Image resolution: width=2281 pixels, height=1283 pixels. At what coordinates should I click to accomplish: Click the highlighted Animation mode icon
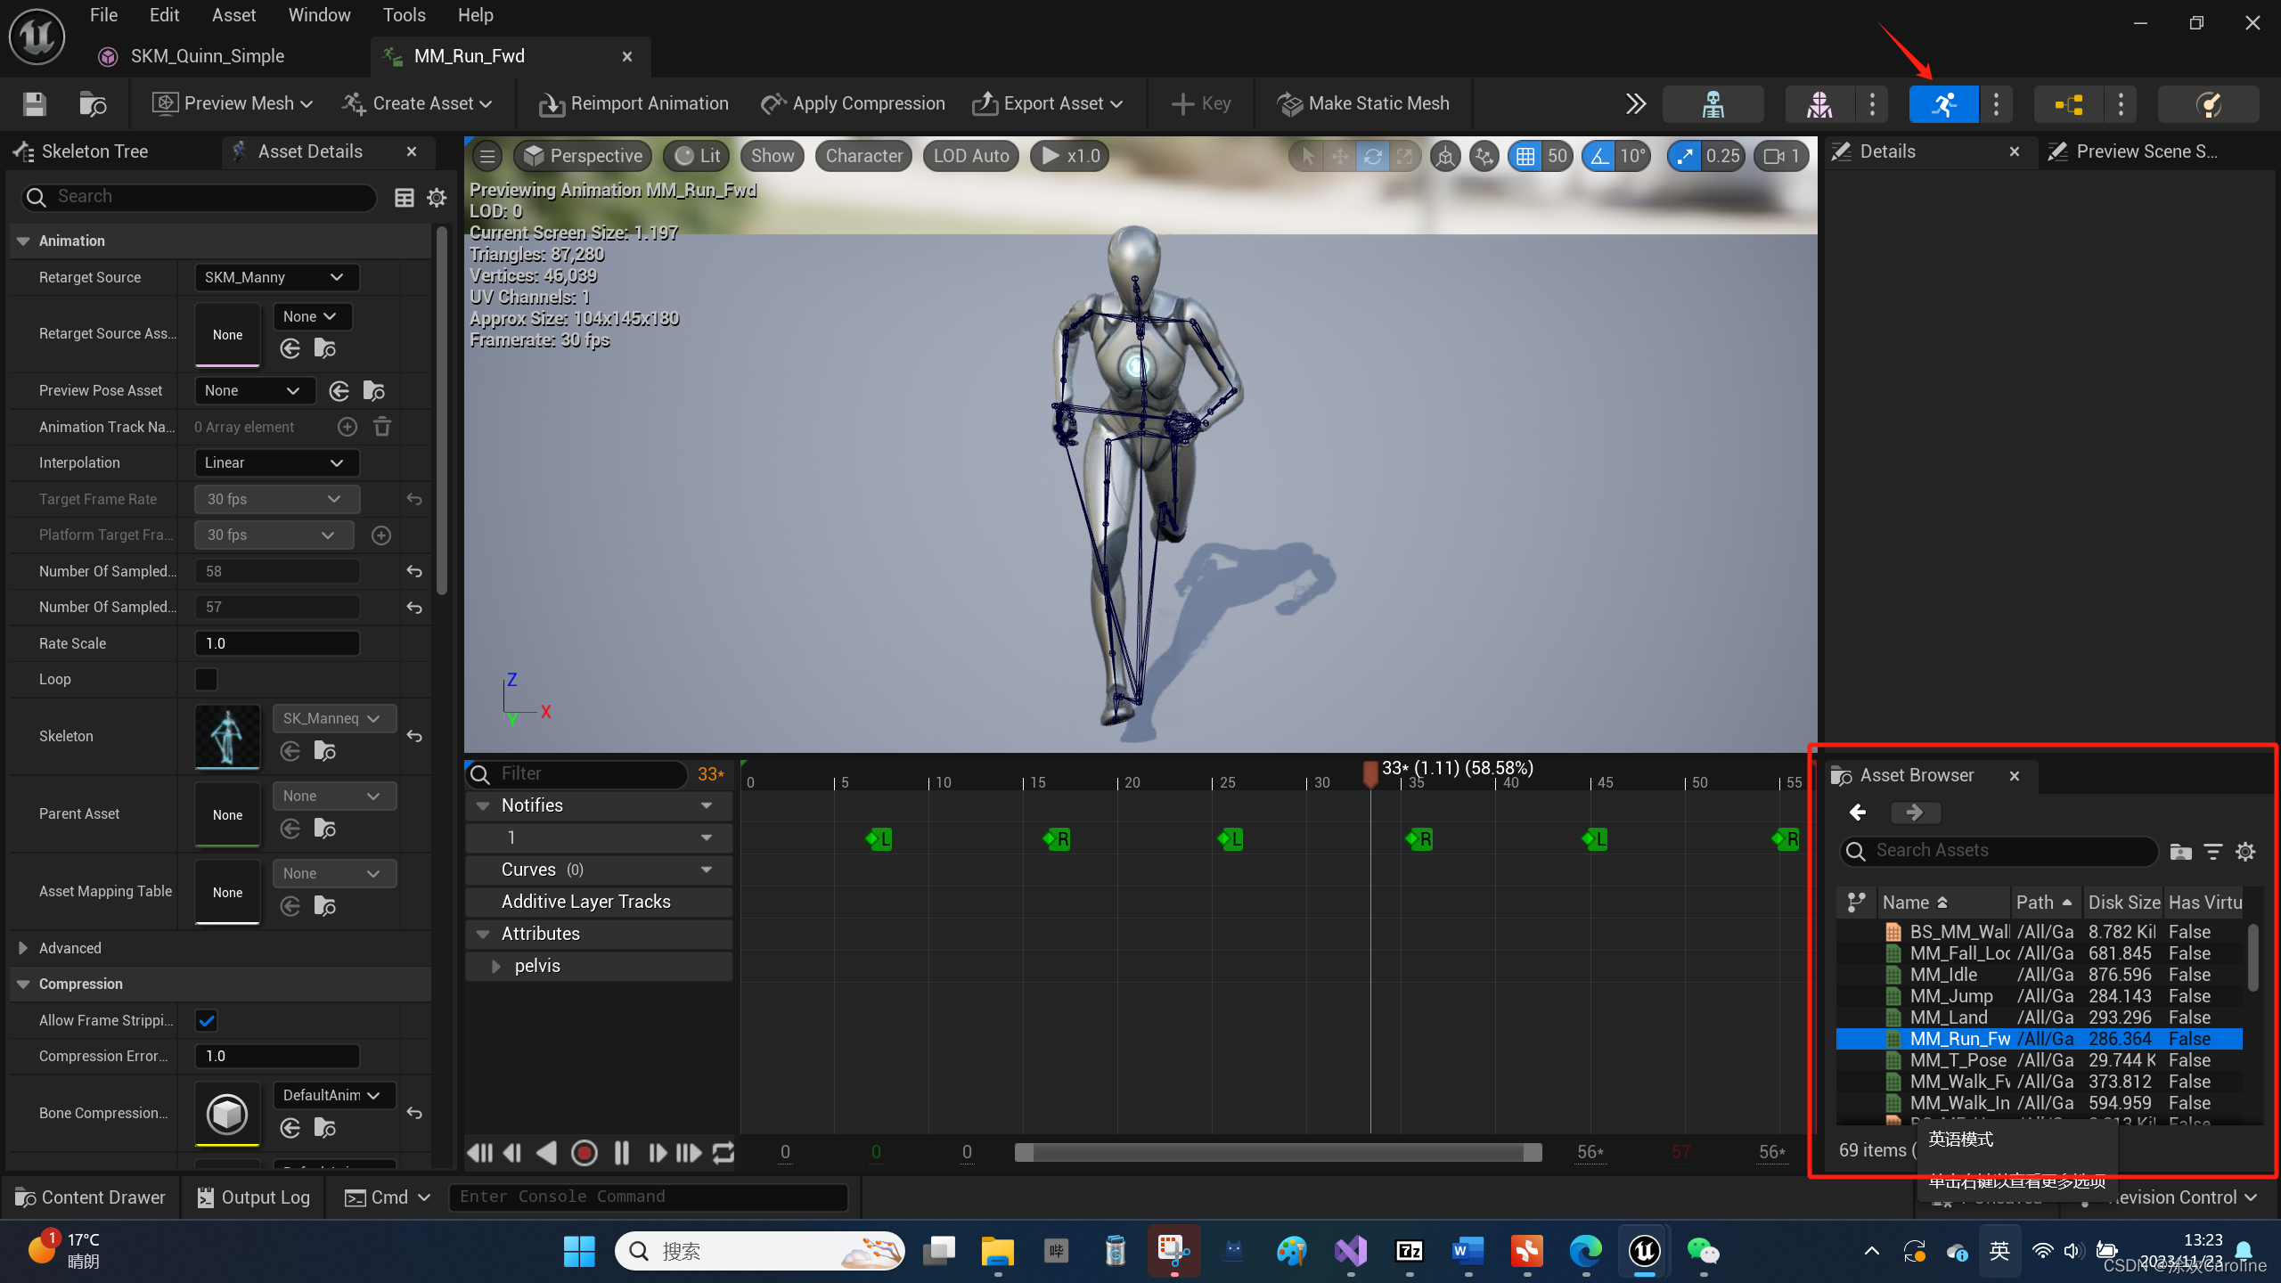pos(1943,104)
